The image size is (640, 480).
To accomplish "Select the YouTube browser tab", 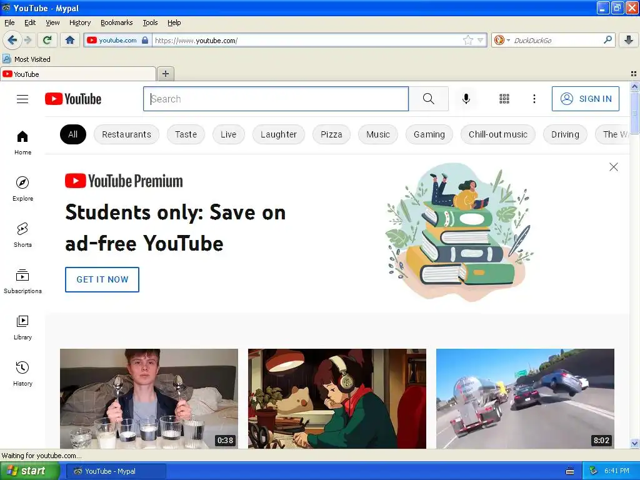I will point(78,74).
